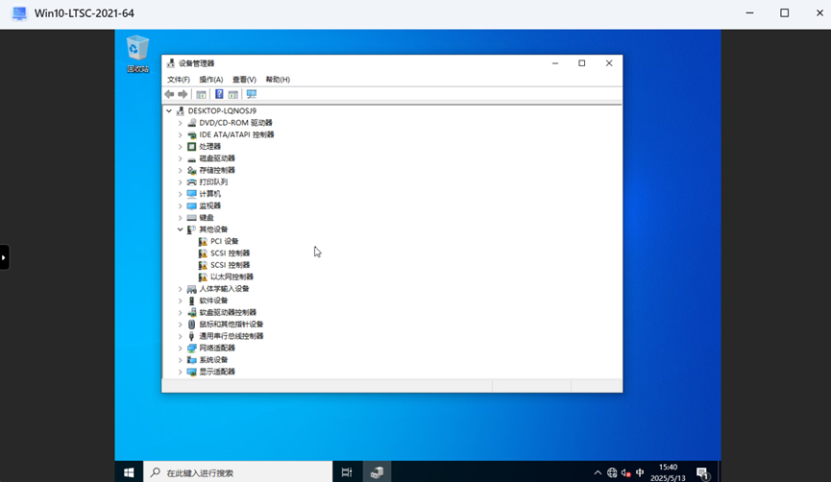The width and height of the screenshot is (831, 482).
Task: Click the warning icon beside 以太网控制器
Action: click(203, 277)
